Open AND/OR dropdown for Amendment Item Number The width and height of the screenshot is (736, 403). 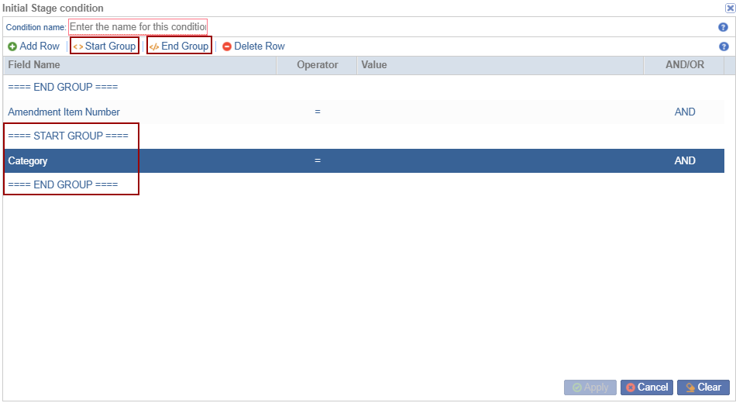pos(685,112)
